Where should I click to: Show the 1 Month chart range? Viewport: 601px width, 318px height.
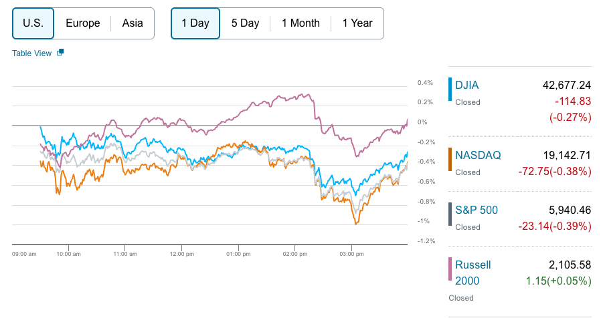[x=300, y=23]
